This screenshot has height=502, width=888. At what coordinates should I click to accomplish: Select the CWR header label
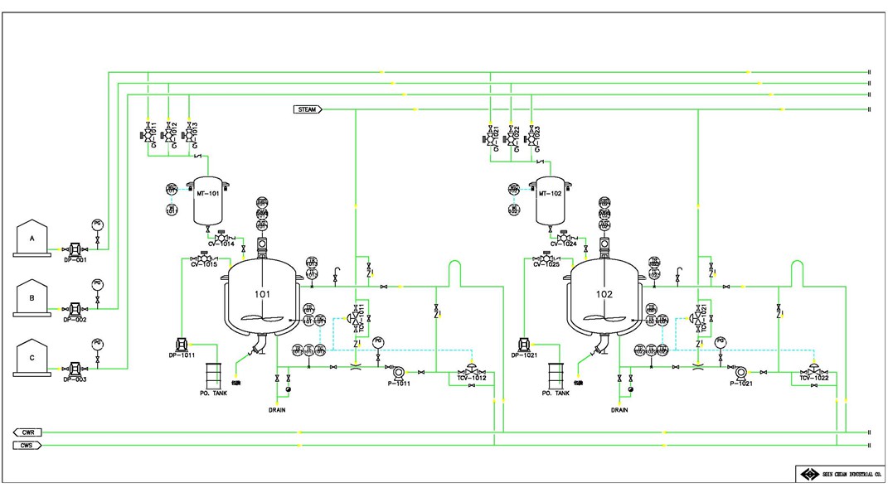[x=28, y=432]
